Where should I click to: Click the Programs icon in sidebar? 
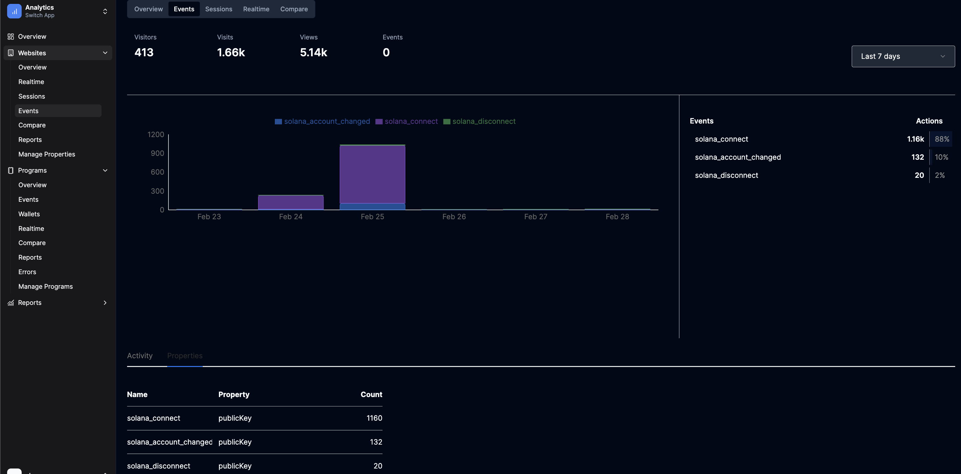tap(11, 170)
